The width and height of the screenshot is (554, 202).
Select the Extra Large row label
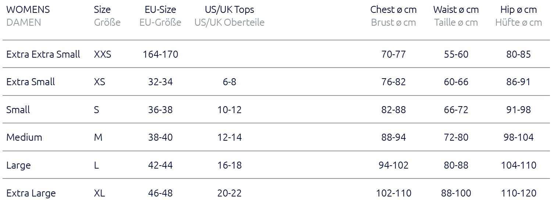click(x=31, y=193)
